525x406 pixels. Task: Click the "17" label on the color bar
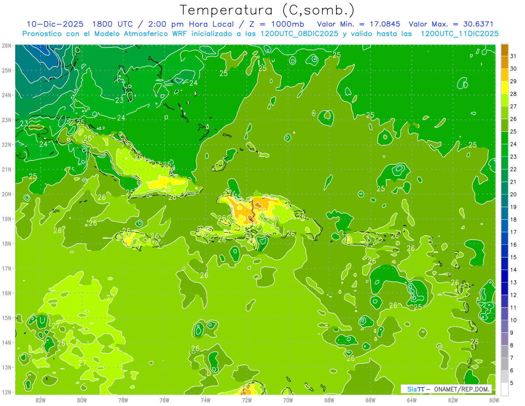pyautogui.click(x=514, y=232)
